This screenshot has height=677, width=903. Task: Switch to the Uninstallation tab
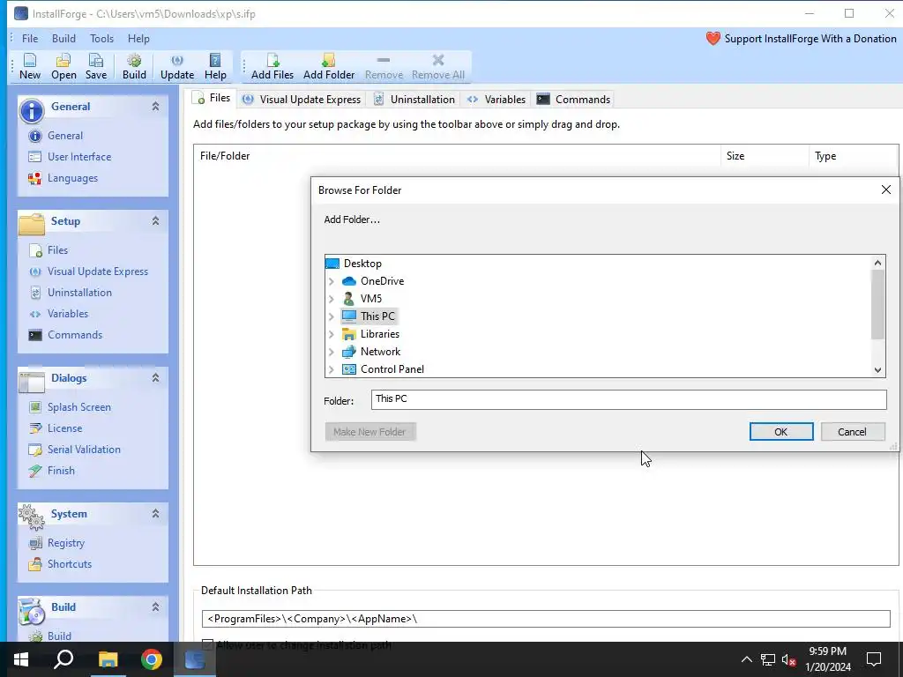[x=414, y=100]
